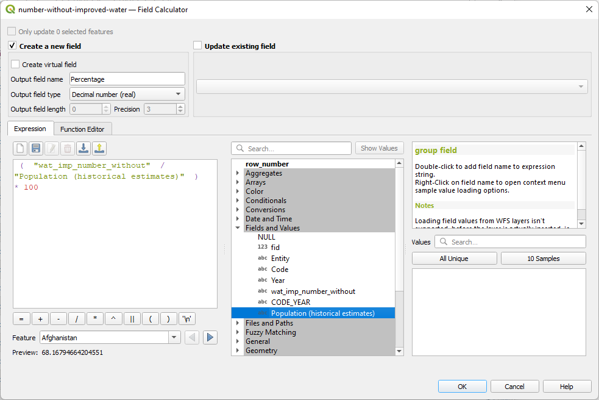The image size is (599, 400).
Task: Click the All Unique values button
Action: [x=454, y=259]
